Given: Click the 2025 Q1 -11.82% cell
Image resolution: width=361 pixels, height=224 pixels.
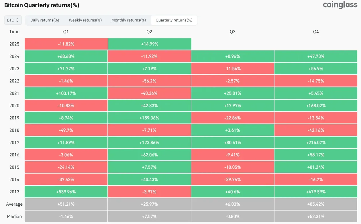Looking at the screenshot, I should click(66, 44).
